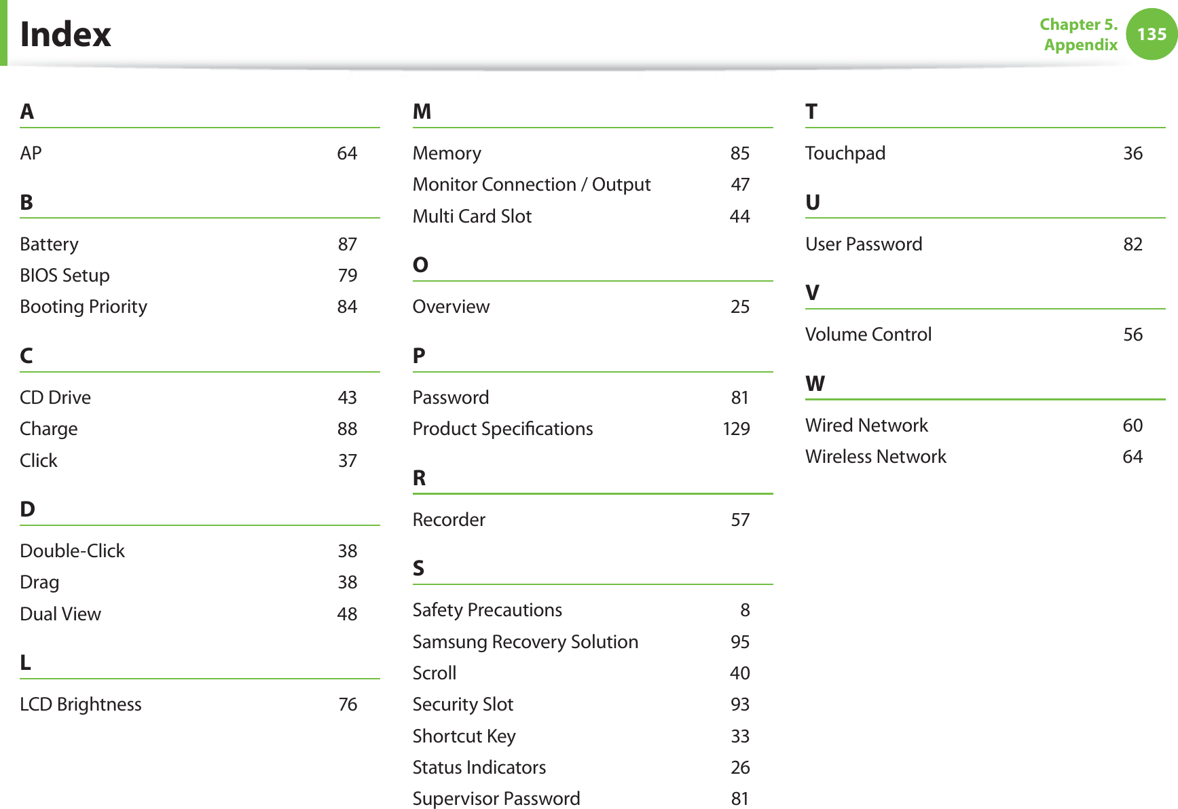Click the Index page heading
Viewport: 1178px width, 809px height.
(x=65, y=34)
